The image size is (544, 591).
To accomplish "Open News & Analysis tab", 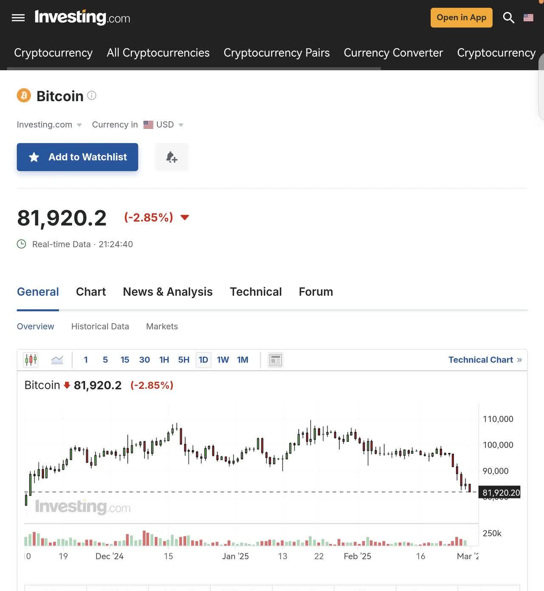I will [x=167, y=292].
